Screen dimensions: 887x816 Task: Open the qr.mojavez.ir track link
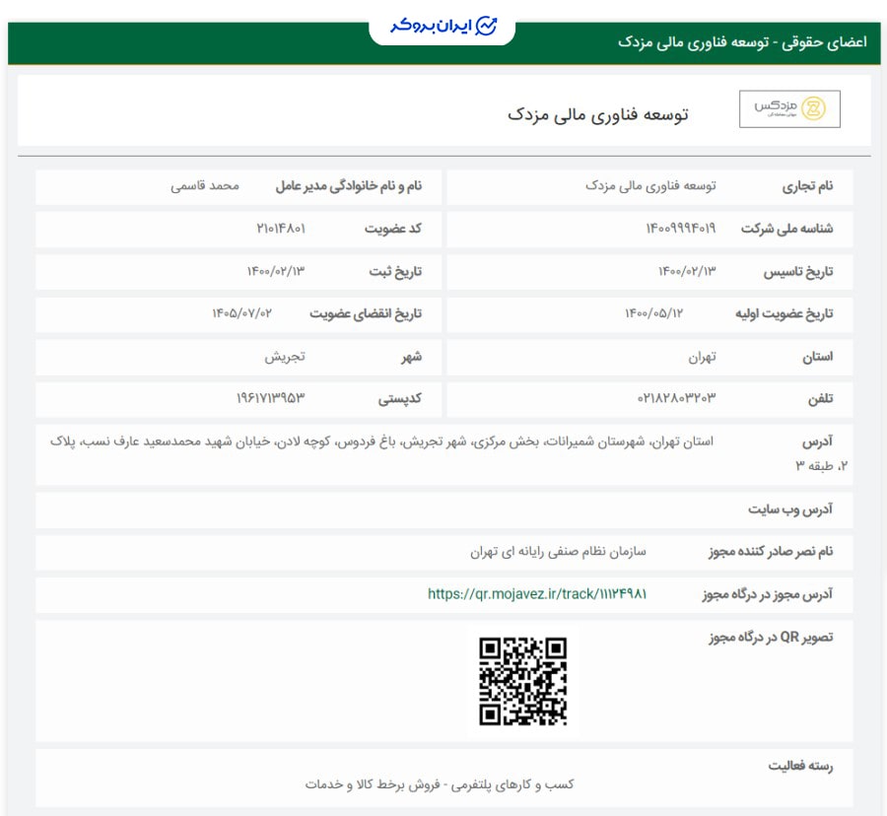tap(537, 593)
